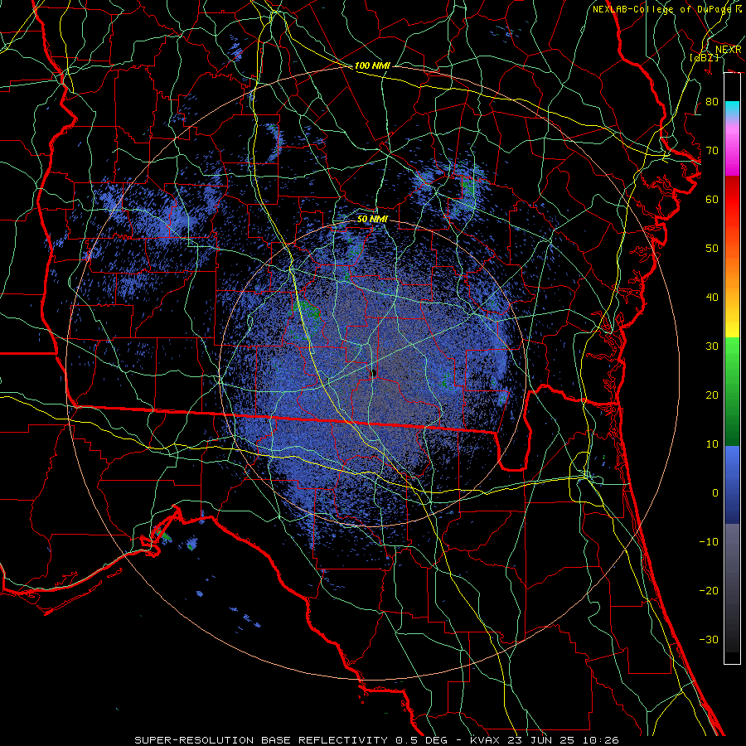Click the 40 value on the dBZ scale
The image size is (746, 746).
pyautogui.click(x=712, y=298)
